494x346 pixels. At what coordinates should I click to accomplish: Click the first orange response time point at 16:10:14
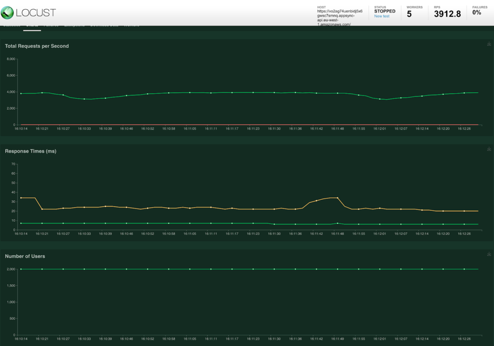coord(21,198)
